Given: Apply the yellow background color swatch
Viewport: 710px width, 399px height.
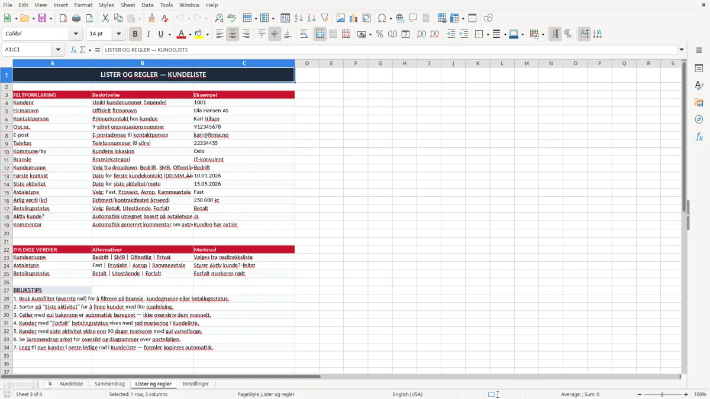Looking at the screenshot, I should click(199, 34).
